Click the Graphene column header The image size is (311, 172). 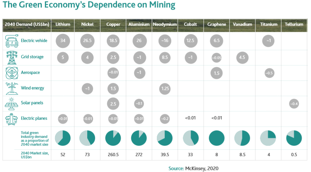click(x=217, y=24)
